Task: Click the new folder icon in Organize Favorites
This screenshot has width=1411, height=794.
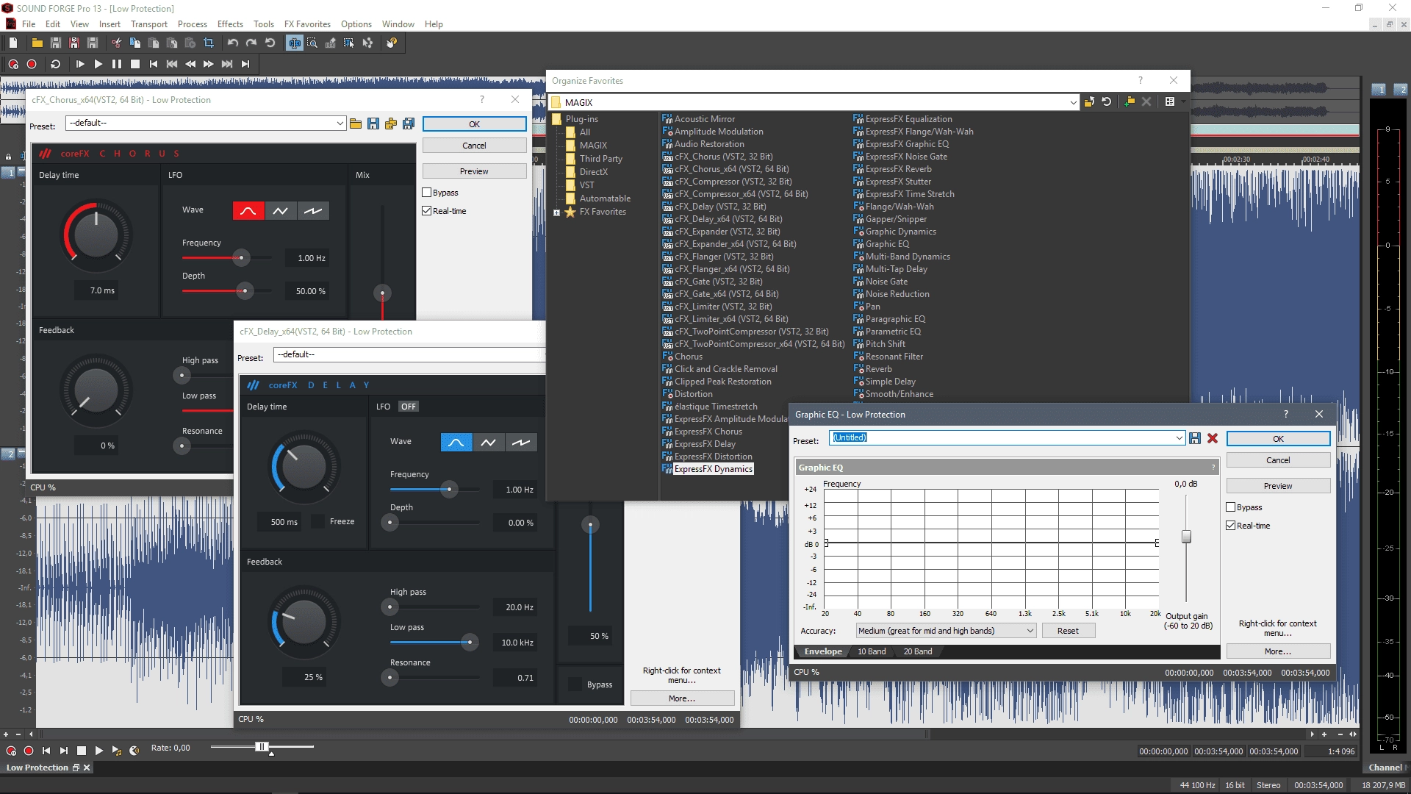Action: pos(1130,102)
